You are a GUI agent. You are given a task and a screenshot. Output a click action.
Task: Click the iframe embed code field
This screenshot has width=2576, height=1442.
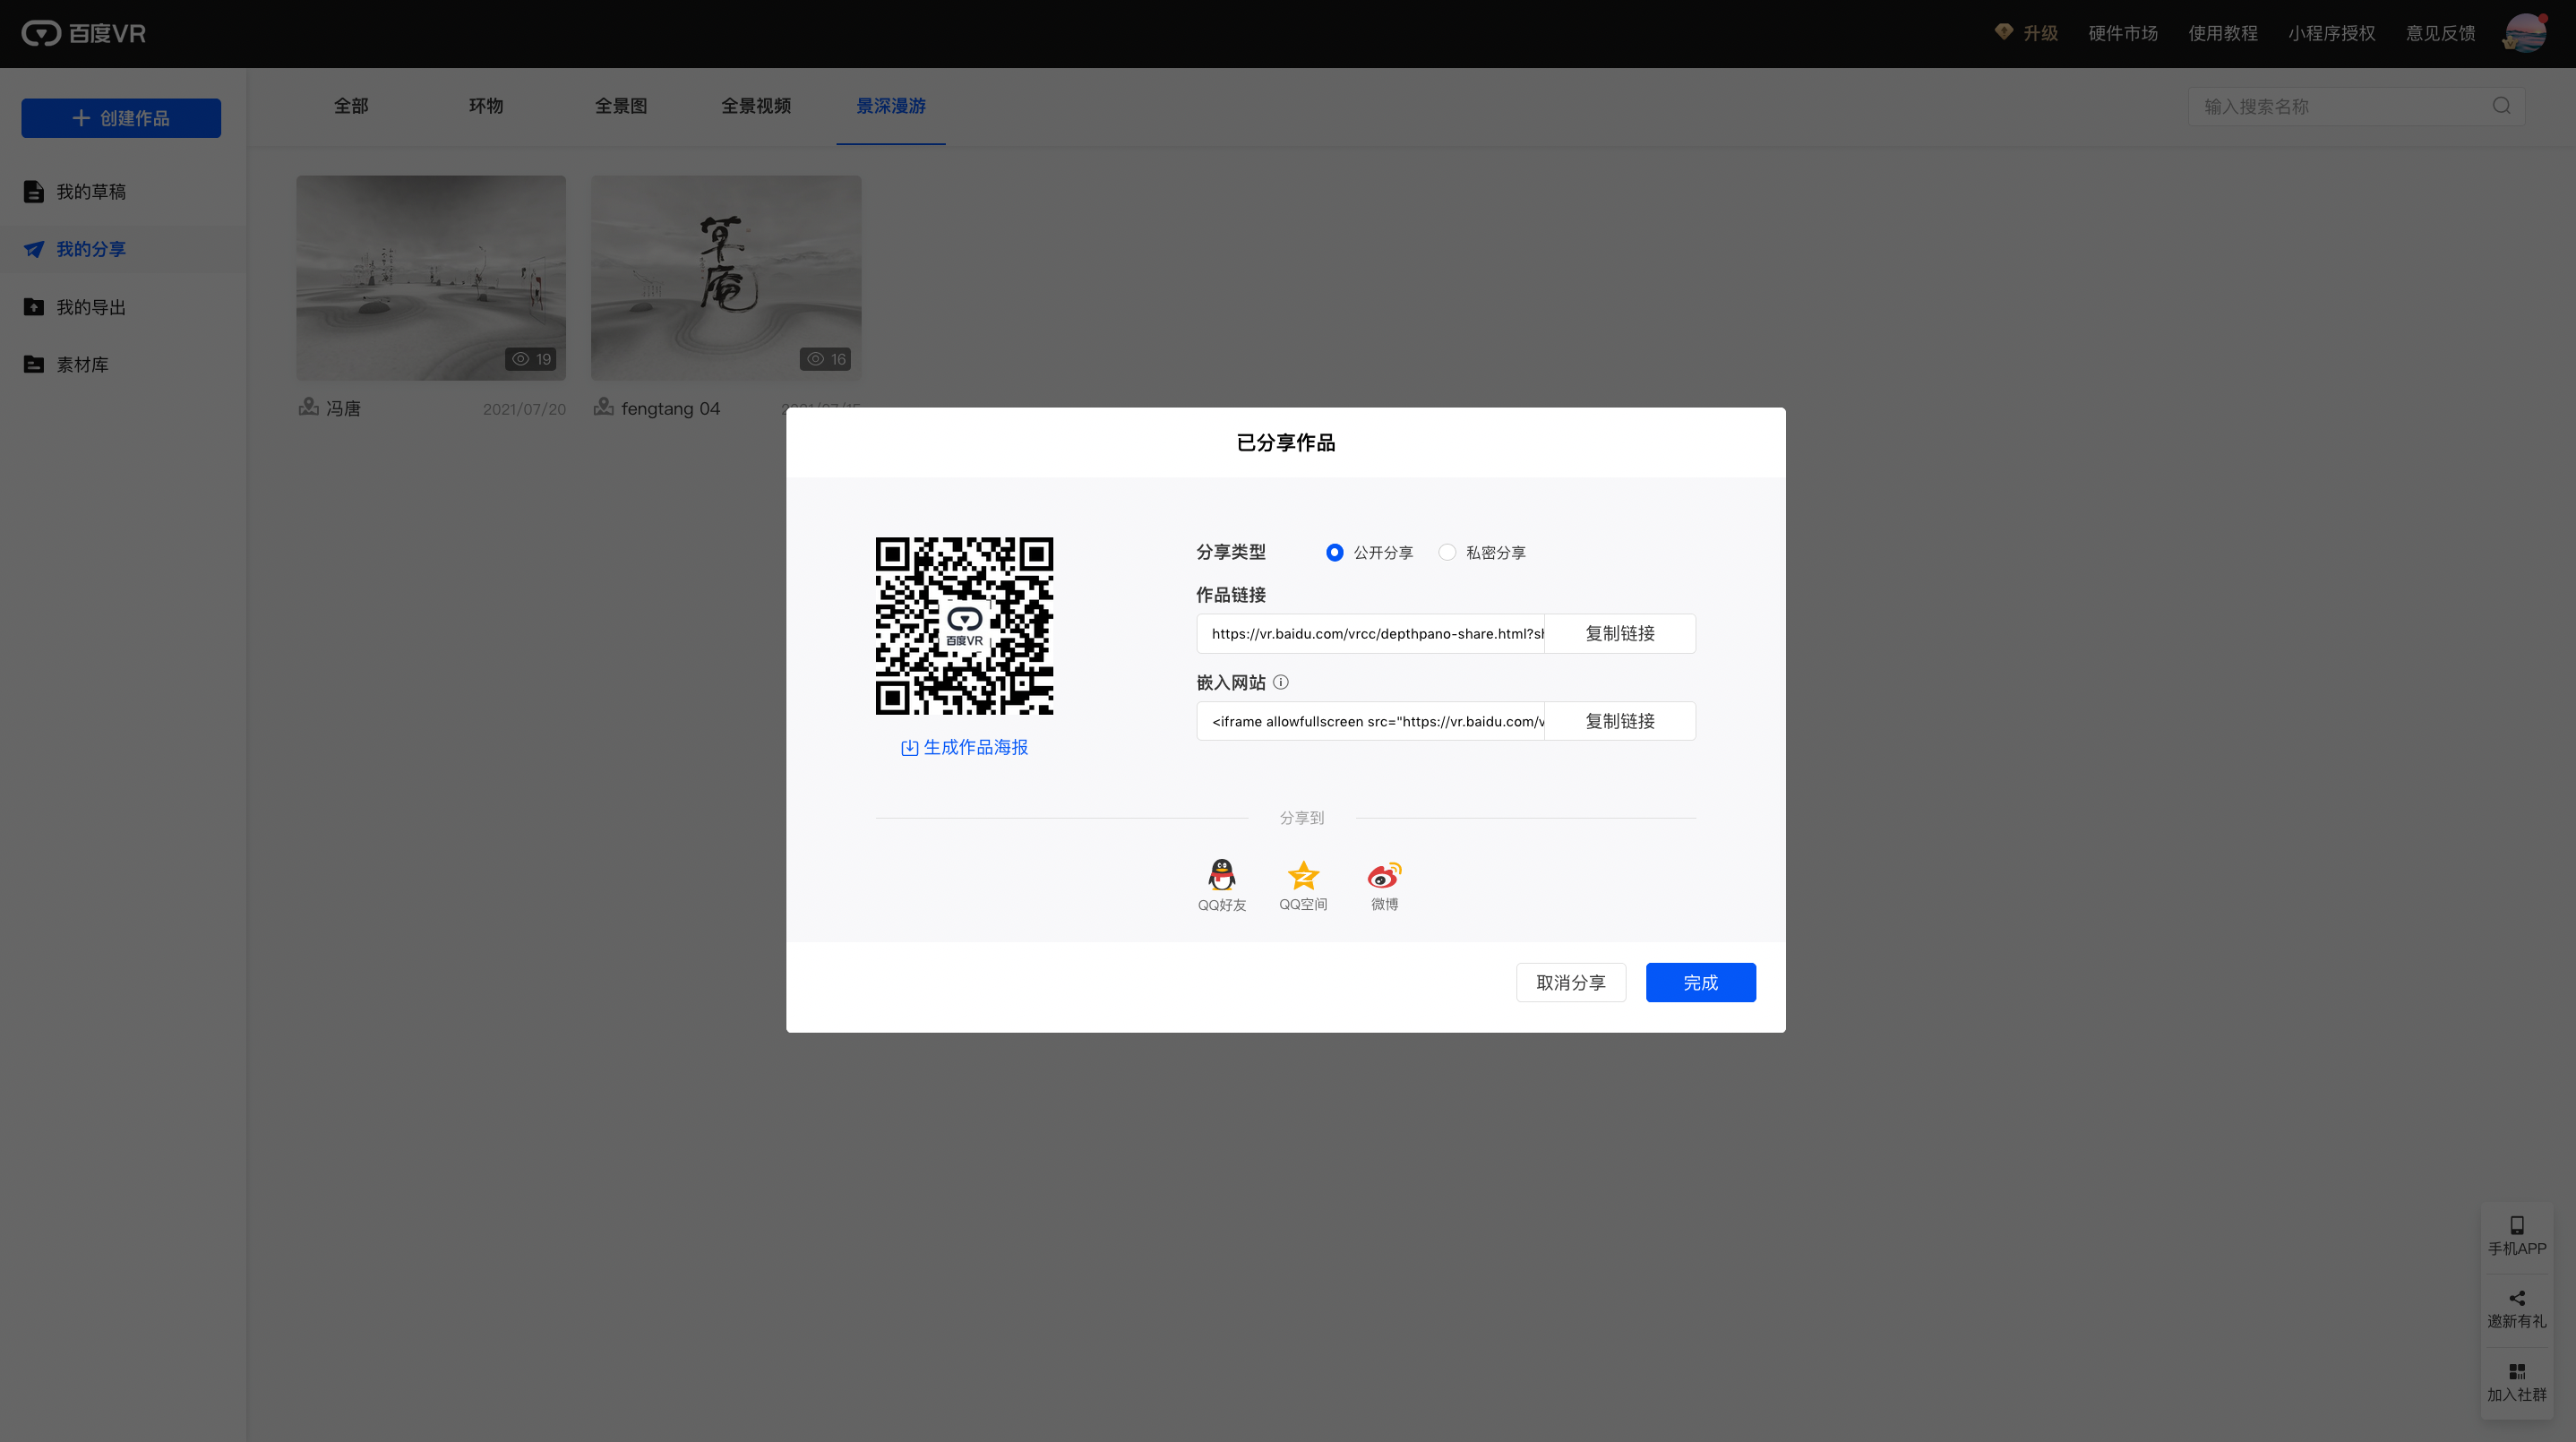pos(1371,721)
